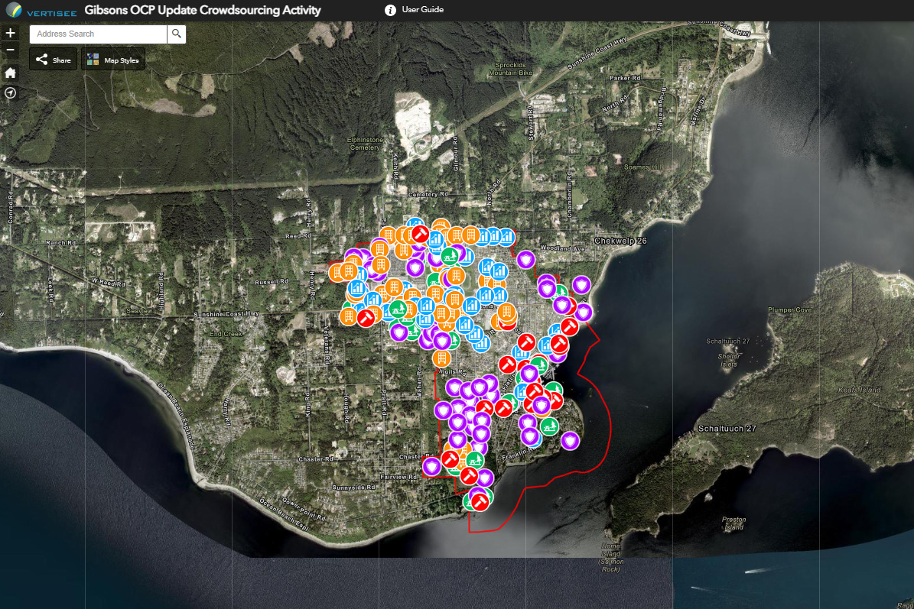The width and height of the screenshot is (914, 609).
Task: Click the Parker Rd road label
Action: (x=625, y=78)
